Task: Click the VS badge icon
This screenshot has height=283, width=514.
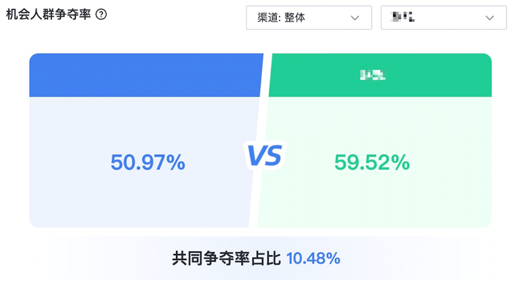Action: [264, 156]
